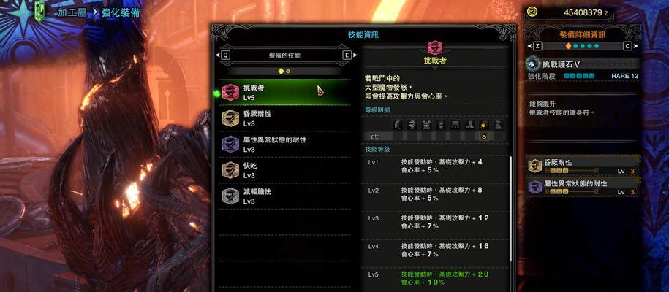Select the 昏厥耐性 skill in the list
The width and height of the screenshot is (669, 292).
[284, 118]
